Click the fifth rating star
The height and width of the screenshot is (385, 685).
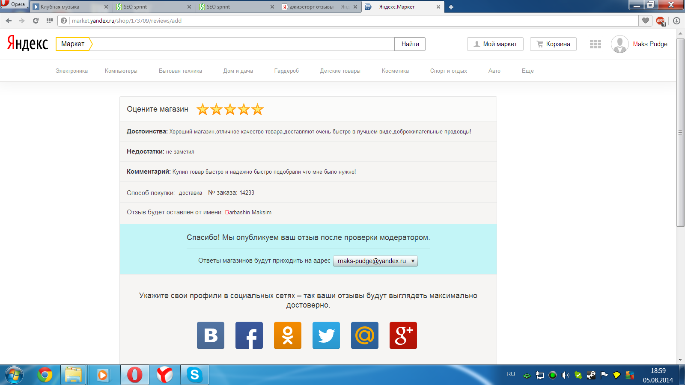tap(257, 110)
